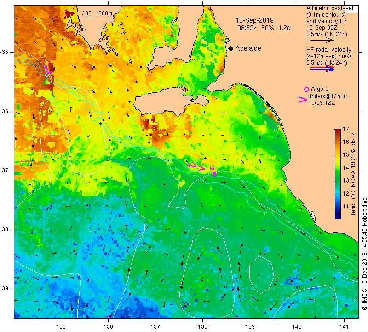Click the Adelaide city marker dot
Screen dimensions: 368x332
point(231,48)
